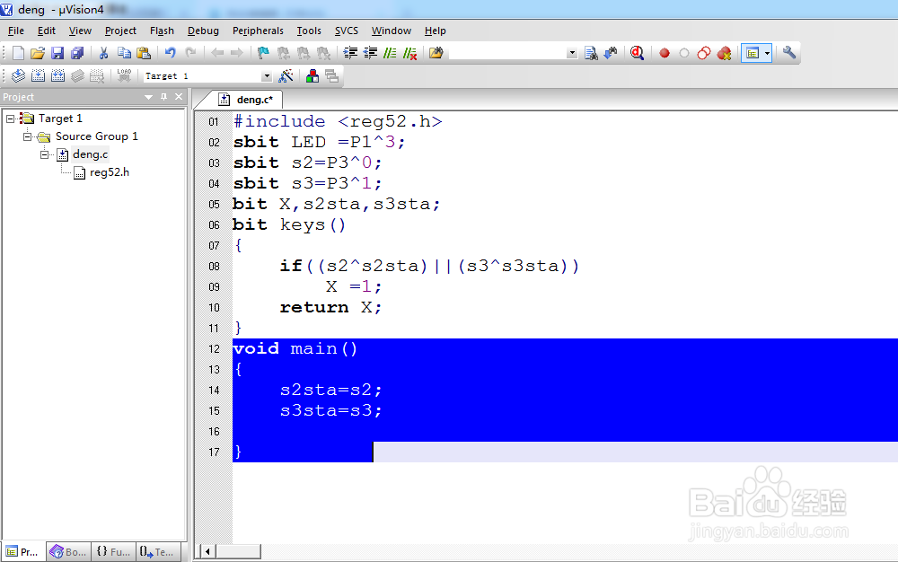Open the find text combo box dropdown

click(571, 53)
